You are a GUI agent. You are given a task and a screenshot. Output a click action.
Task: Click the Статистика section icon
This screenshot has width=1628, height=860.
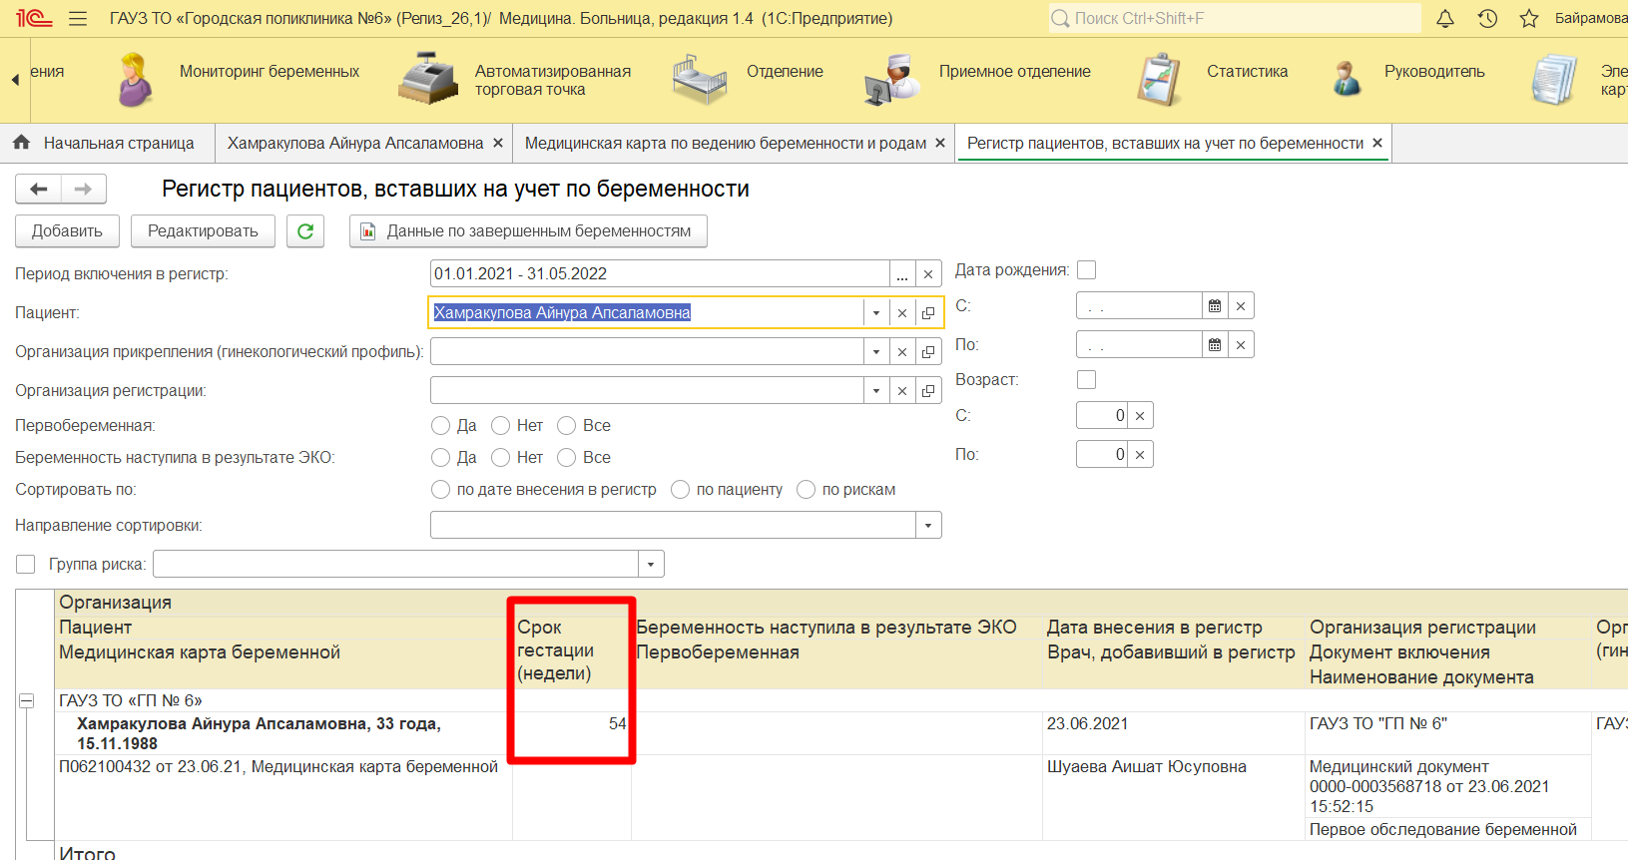pyautogui.click(x=1159, y=79)
